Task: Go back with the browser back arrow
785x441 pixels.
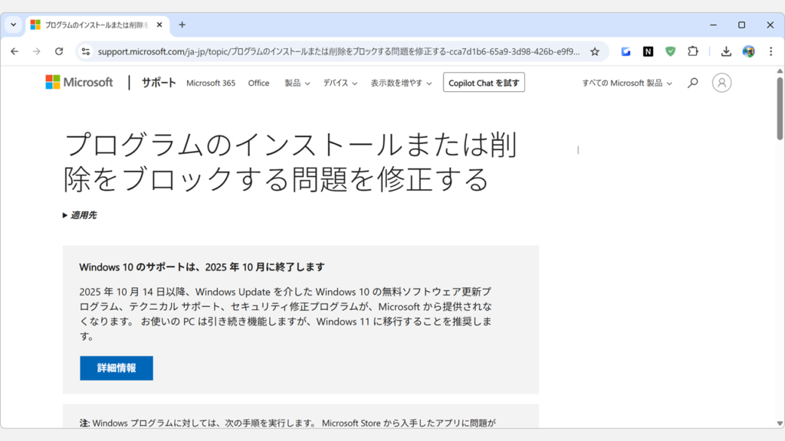Action: [15, 51]
